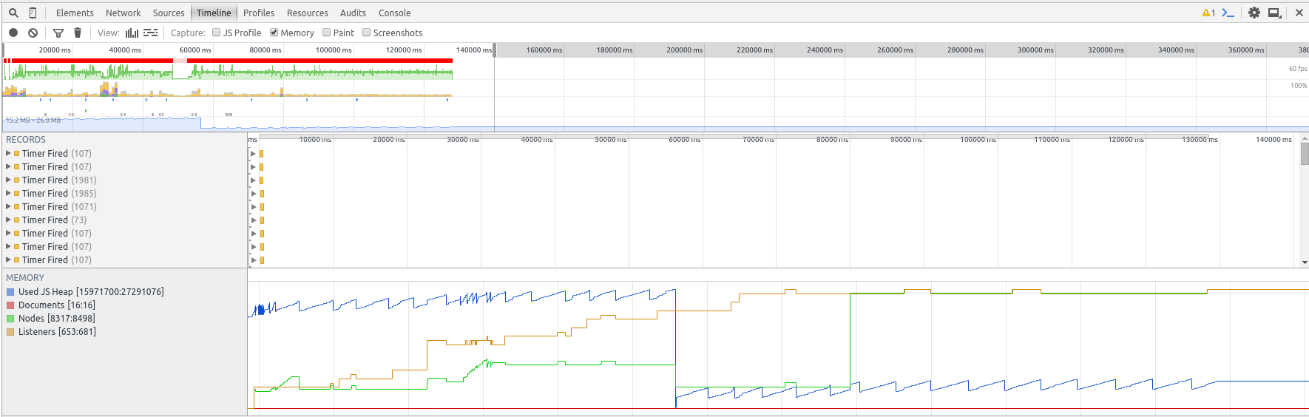Viewport: 1309px width, 417px height.
Task: Open DevTools settings gear
Action: click(x=1254, y=13)
